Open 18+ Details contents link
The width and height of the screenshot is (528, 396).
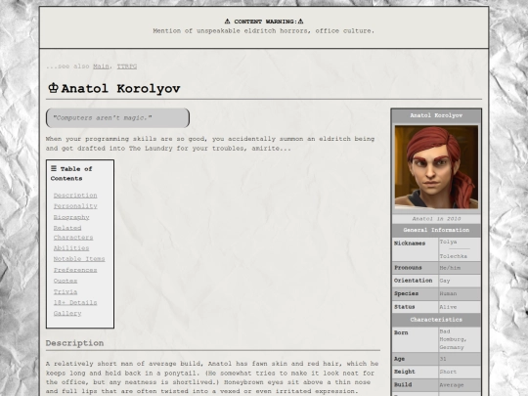coord(75,303)
